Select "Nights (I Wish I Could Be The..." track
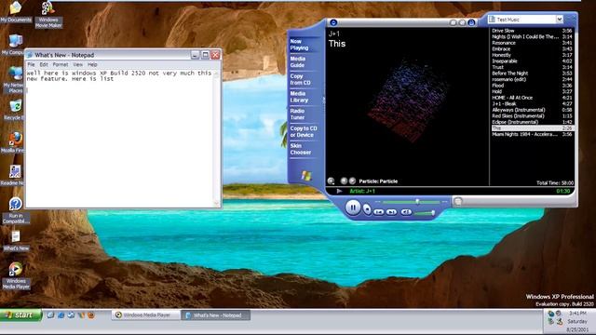This screenshot has width=596, height=335. click(x=532, y=37)
